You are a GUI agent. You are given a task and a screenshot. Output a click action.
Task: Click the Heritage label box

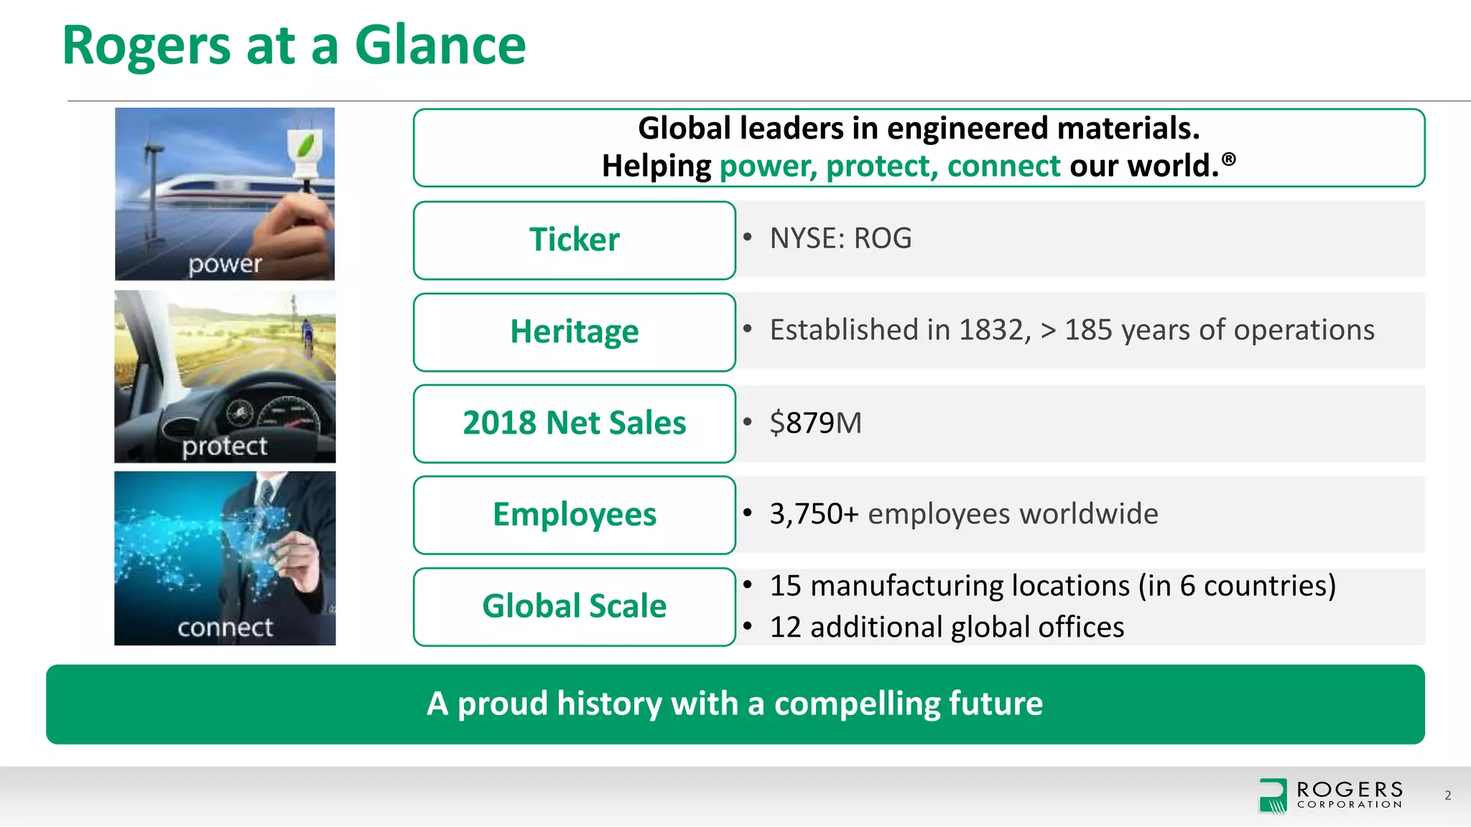point(575,332)
